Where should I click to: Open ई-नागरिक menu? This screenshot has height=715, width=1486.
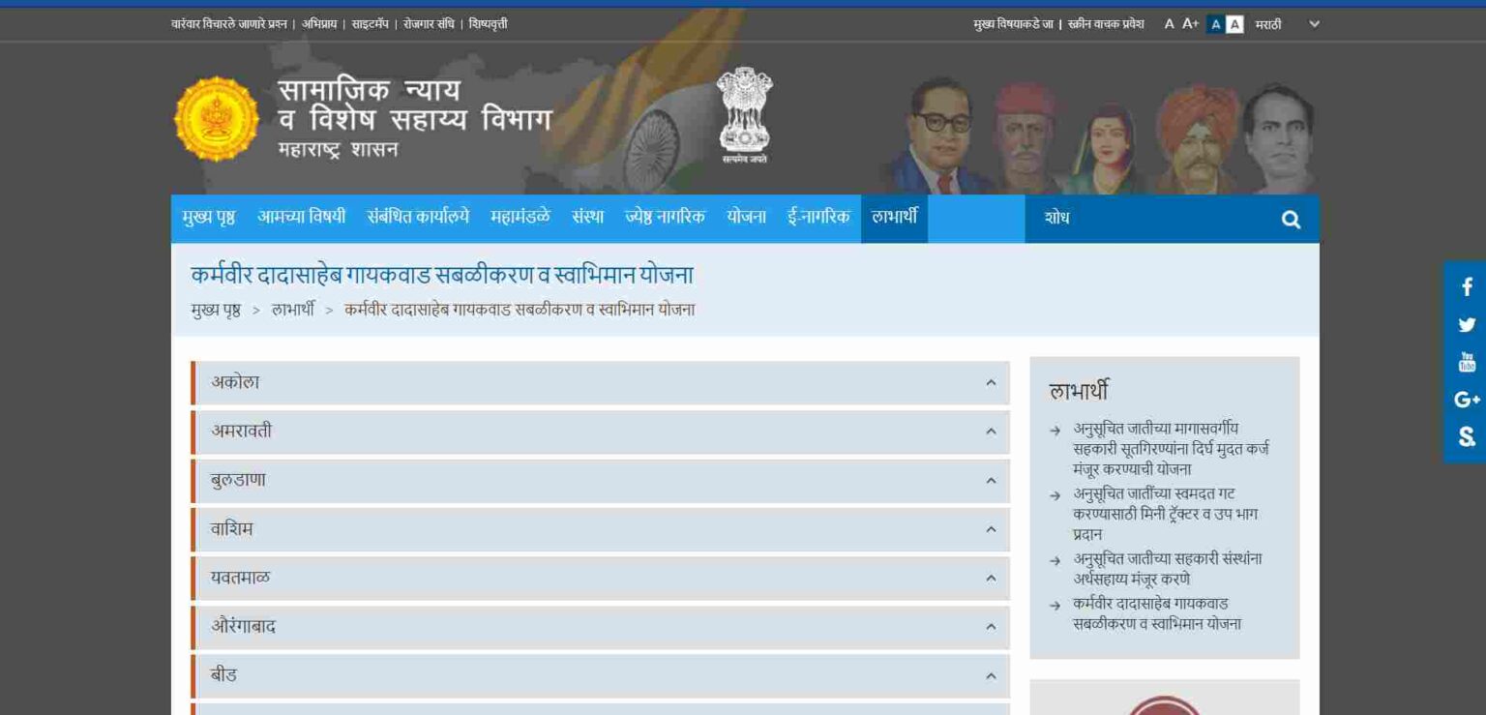(x=818, y=218)
